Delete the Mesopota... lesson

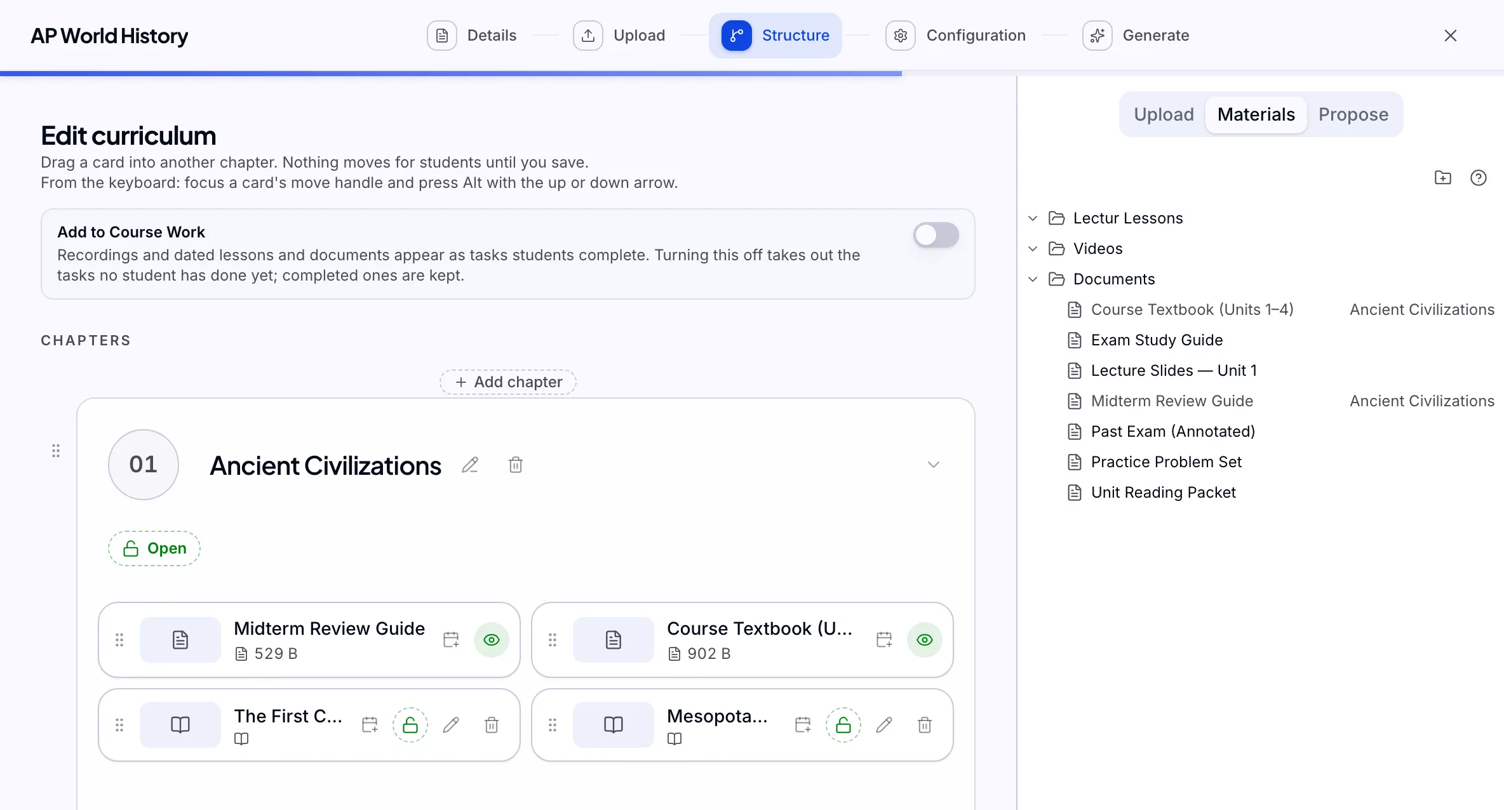925,725
